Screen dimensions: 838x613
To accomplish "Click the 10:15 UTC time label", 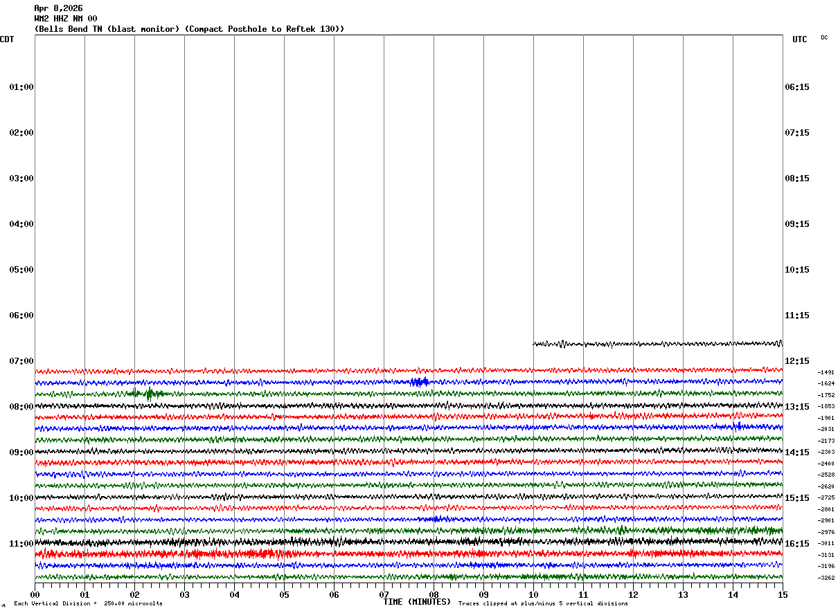I will point(797,270).
